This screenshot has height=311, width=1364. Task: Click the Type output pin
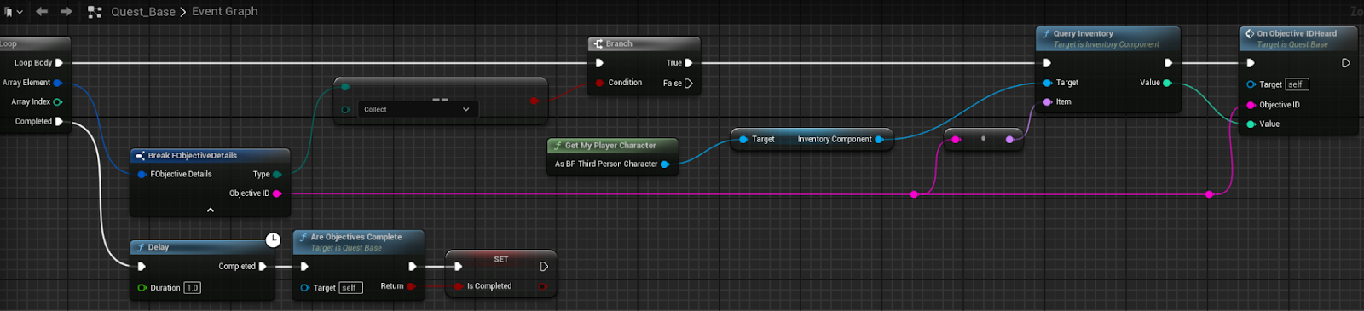277,174
